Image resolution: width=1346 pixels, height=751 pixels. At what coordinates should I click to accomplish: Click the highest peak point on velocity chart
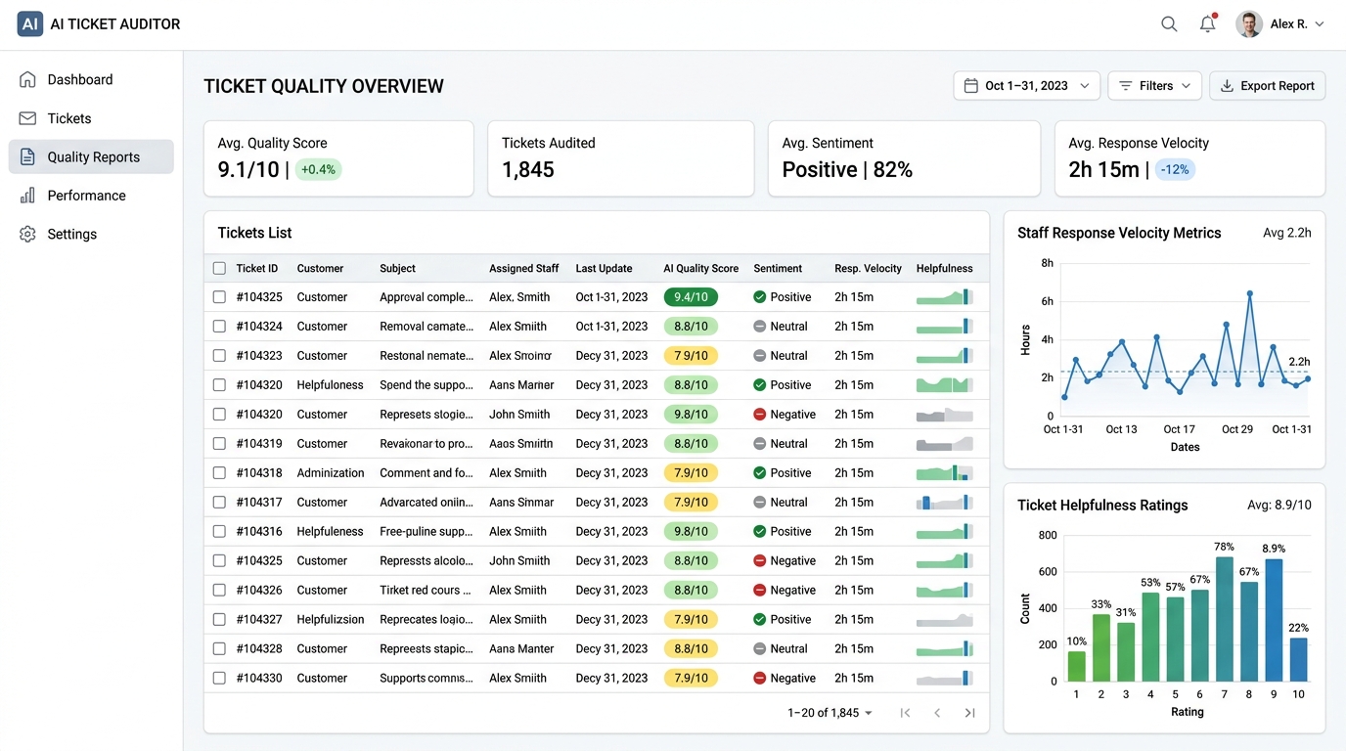(1250, 293)
